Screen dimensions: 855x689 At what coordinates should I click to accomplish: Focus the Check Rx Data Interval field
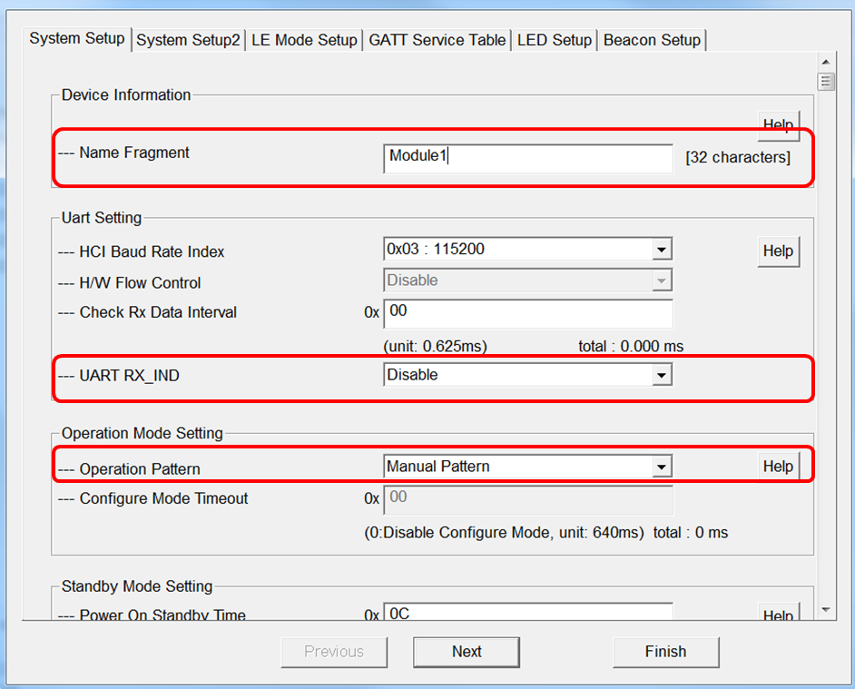point(527,312)
